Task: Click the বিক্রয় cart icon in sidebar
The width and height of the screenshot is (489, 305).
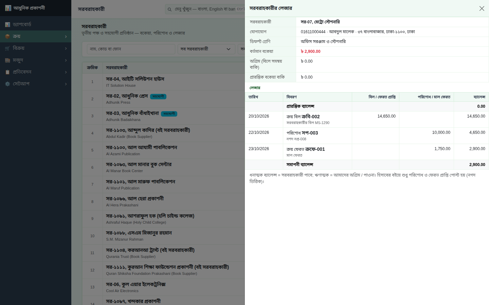Action: 7,48
